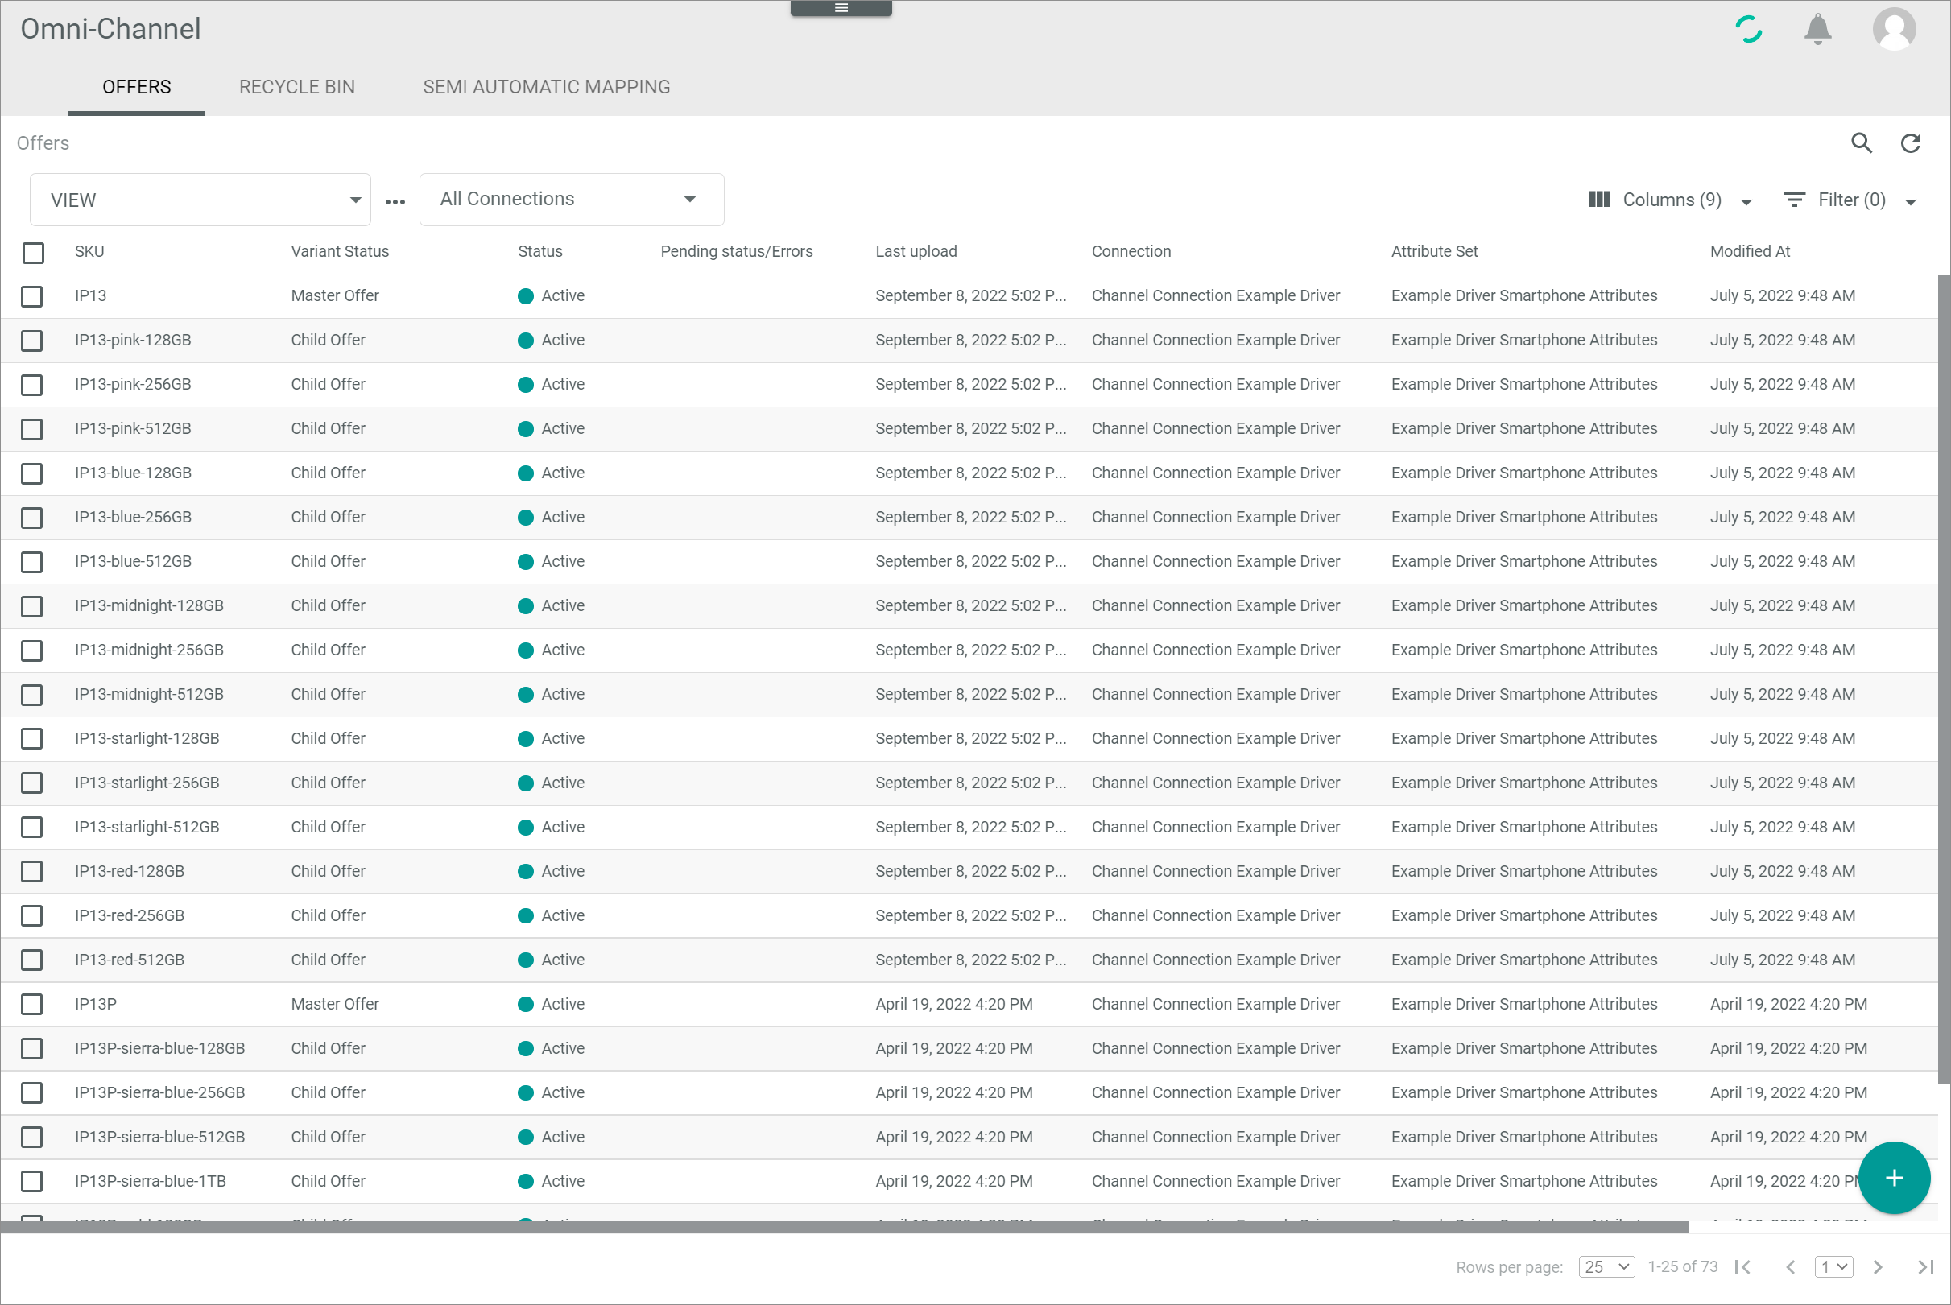The image size is (1951, 1305).
Task: Click the vertical scrollbar thumb
Action: pyautogui.click(x=1944, y=679)
